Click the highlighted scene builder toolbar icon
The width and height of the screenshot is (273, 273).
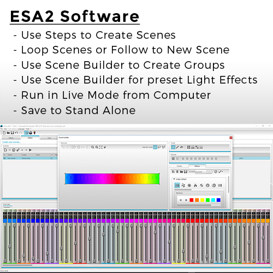tap(26, 133)
